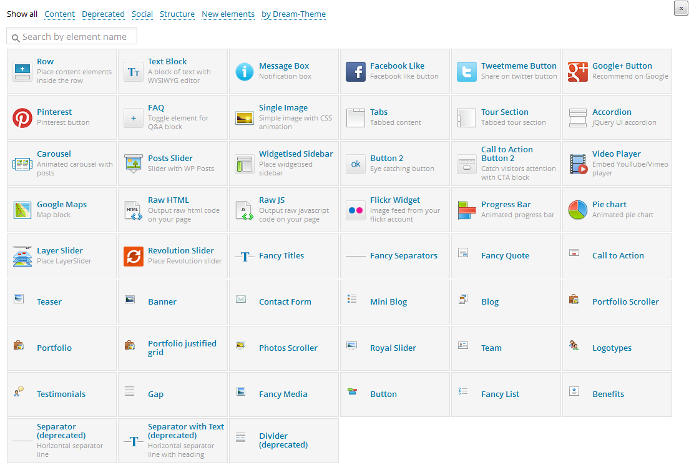The height and width of the screenshot is (475, 694).
Task: Open the by Dream-Theme filter
Action: click(293, 14)
